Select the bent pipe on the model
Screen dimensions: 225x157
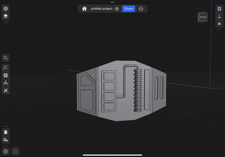[125, 81]
